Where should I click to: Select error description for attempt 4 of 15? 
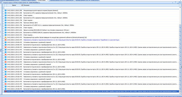[100, 62]
